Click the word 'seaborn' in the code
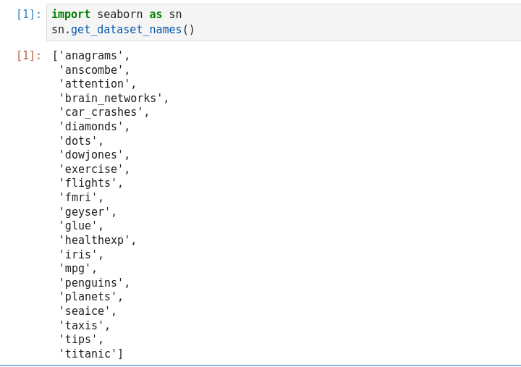The height and width of the screenshot is (367, 521). [120, 14]
